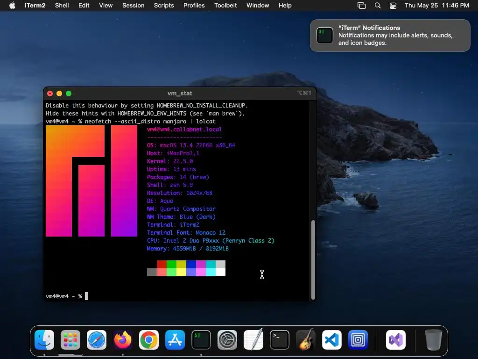Click the green color block in neofetch palette
This screenshot has height=359, width=478.
tap(171, 265)
